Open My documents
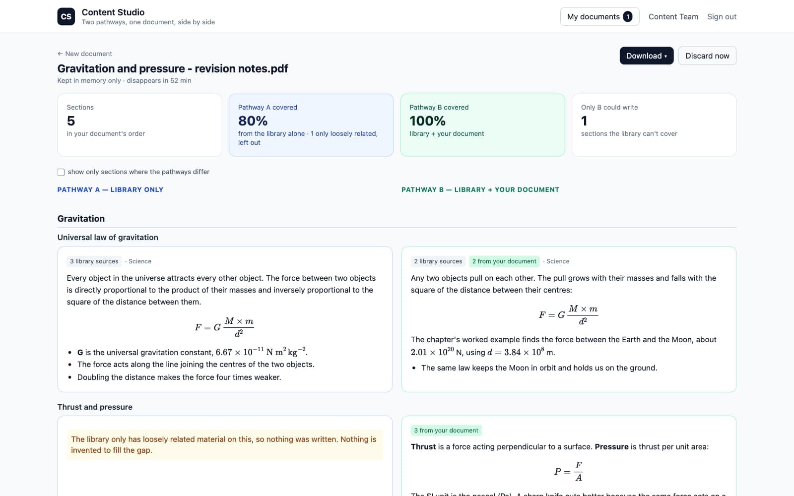The height and width of the screenshot is (496, 794). tap(599, 16)
